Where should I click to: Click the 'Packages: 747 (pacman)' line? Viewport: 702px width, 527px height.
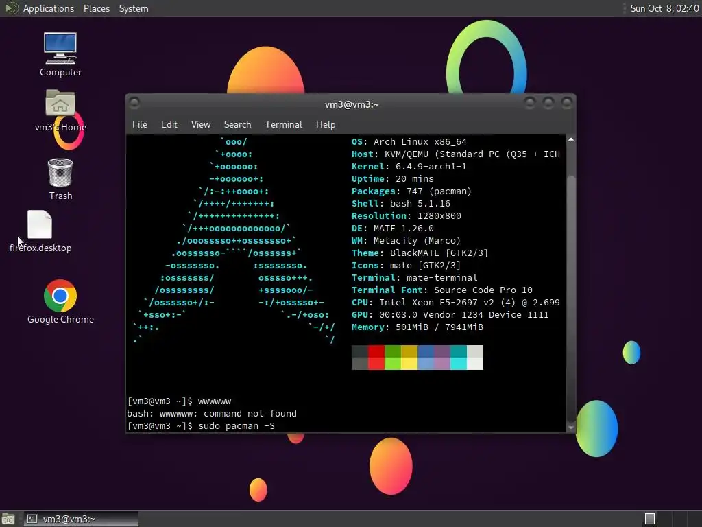(x=411, y=191)
